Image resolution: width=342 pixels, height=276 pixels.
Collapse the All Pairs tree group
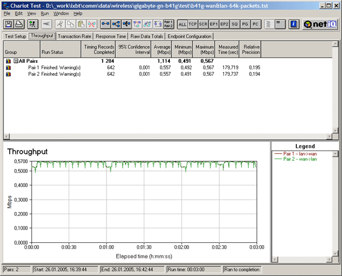pos(16,61)
